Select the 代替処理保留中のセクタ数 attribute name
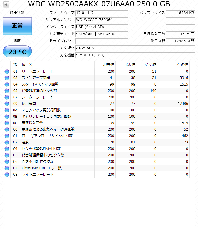 pos(43,155)
